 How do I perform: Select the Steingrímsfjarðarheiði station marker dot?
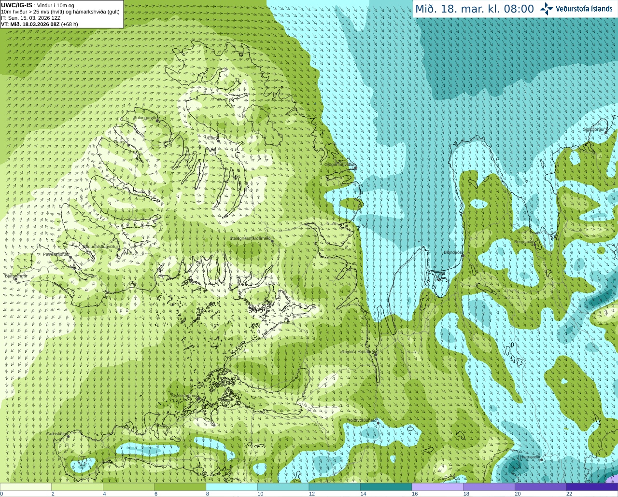click(x=272, y=241)
